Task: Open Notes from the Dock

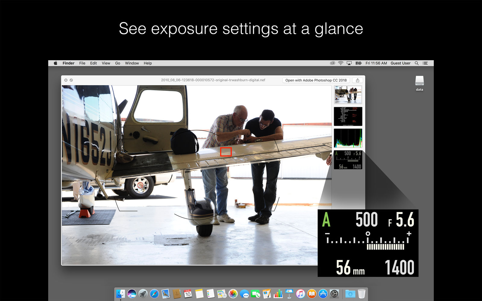Action: pos(199,293)
